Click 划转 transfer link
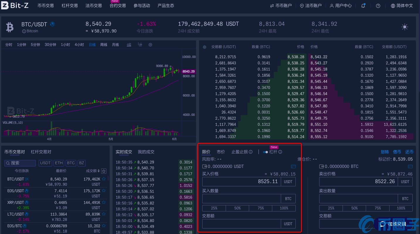The width and height of the screenshot is (420, 234). click(x=385, y=152)
